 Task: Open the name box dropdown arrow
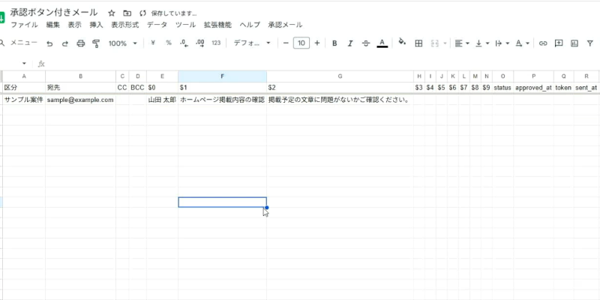pyautogui.click(x=25, y=64)
